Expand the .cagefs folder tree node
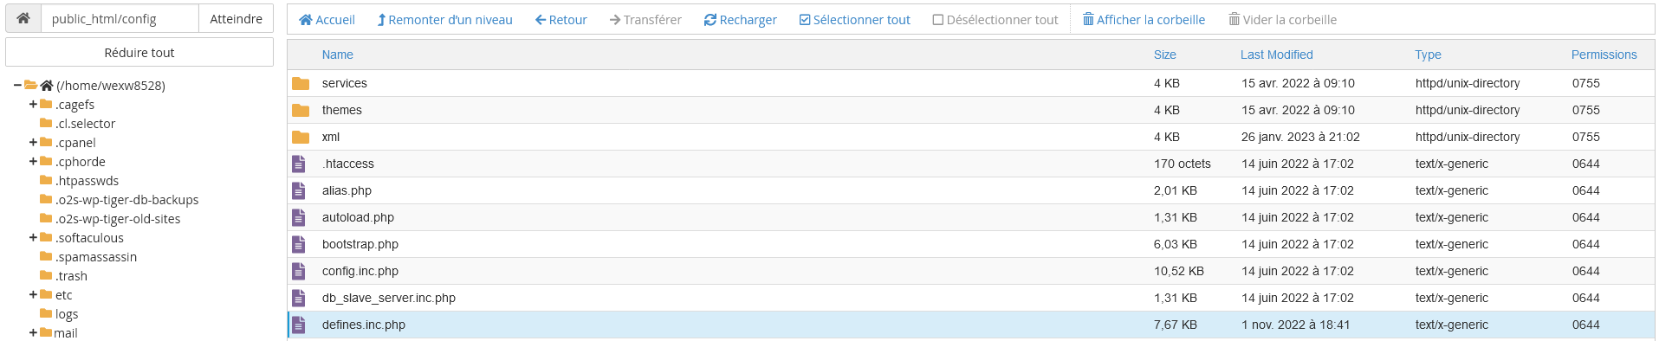 coord(33,104)
